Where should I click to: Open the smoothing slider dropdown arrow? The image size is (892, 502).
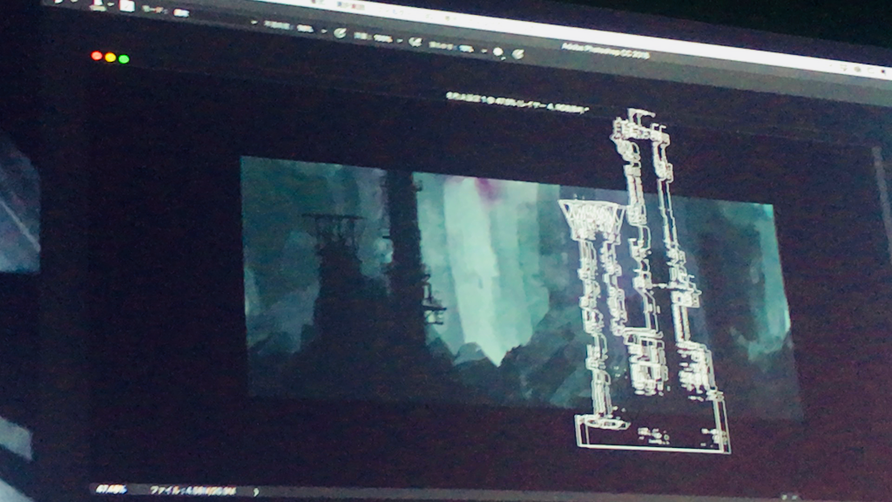point(484,51)
